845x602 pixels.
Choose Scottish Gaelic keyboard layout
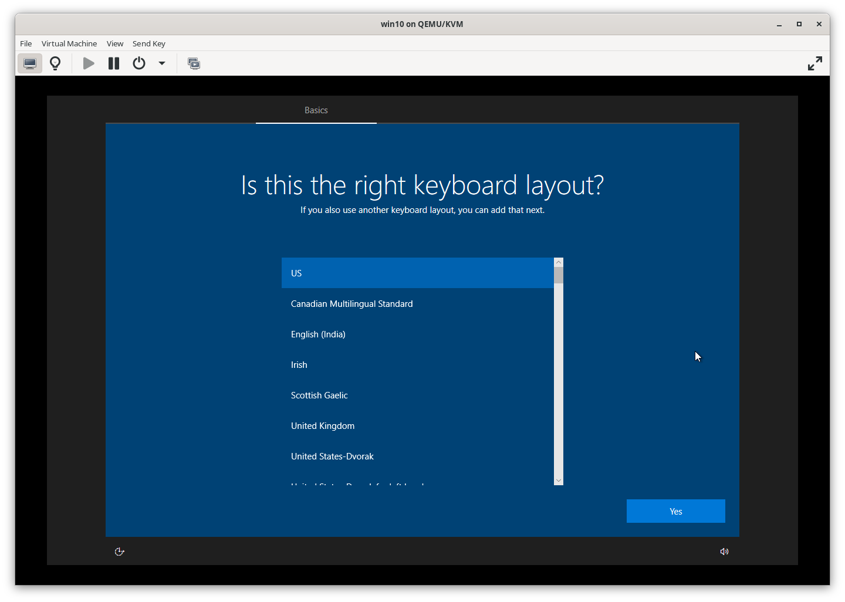click(x=418, y=395)
